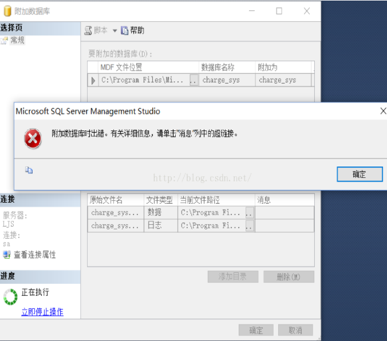This screenshot has width=387, height=341.
Task: Click the 数据库名称 column header
Action: click(227, 67)
